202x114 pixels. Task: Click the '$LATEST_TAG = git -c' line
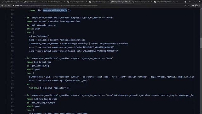click(112, 77)
